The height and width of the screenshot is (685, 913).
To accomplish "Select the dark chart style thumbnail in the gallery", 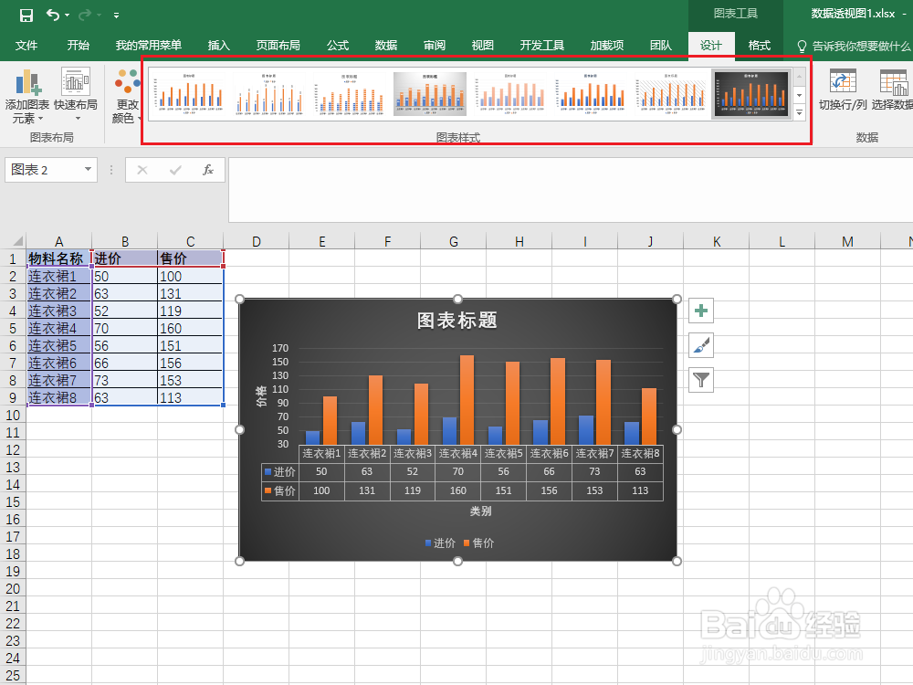I will [x=750, y=93].
